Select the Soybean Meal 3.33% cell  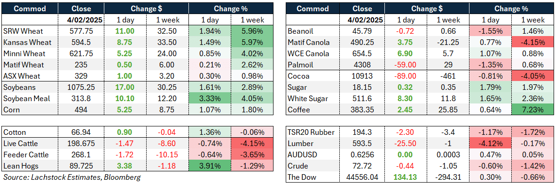[x=210, y=98]
